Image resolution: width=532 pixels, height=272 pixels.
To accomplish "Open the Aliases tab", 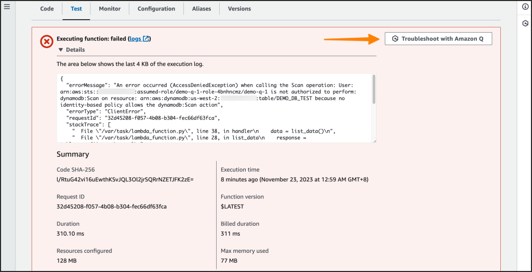I will pyautogui.click(x=202, y=9).
